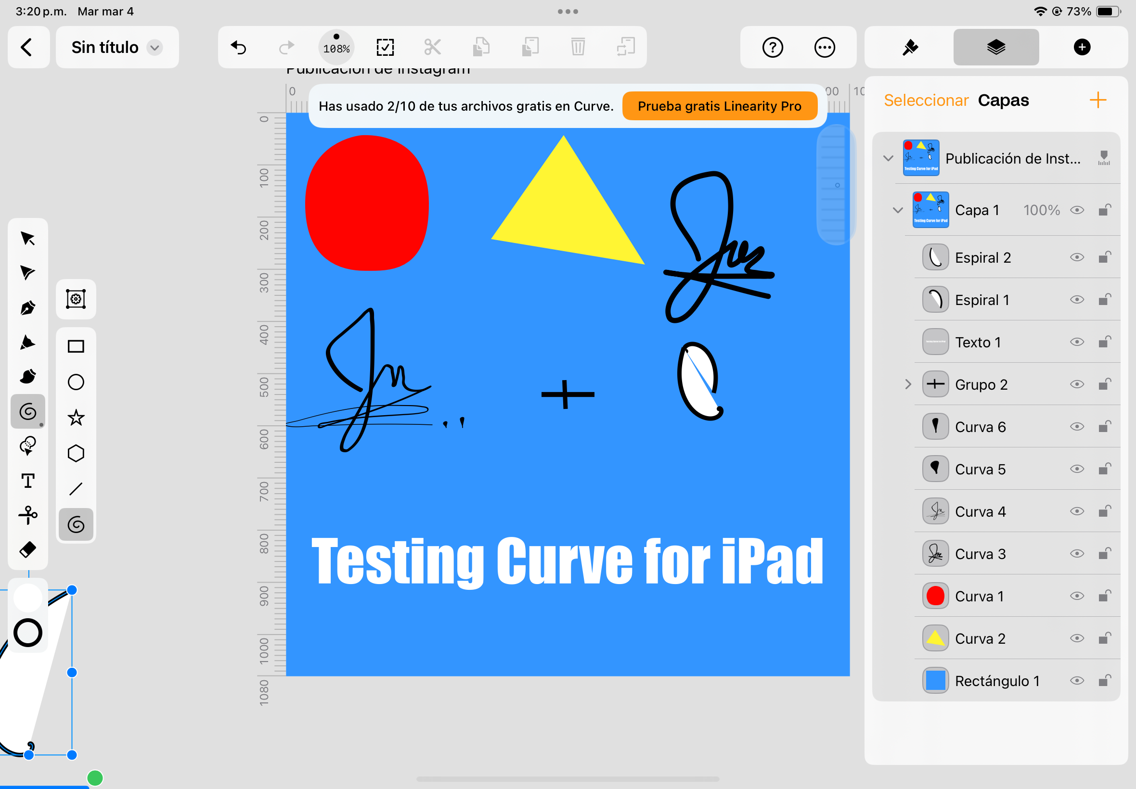Image resolution: width=1136 pixels, height=789 pixels.
Task: Pick the Rectangle shape
Action: (x=76, y=346)
